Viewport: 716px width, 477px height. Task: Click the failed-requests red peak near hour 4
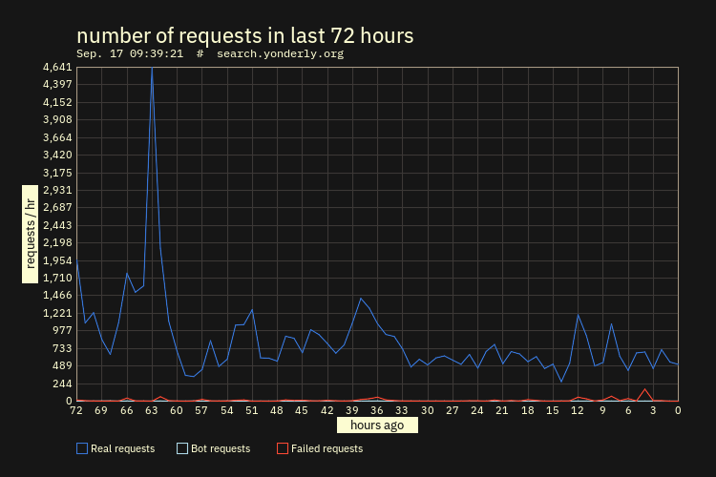point(644,389)
